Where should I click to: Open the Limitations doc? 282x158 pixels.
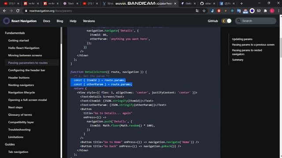click(16, 137)
